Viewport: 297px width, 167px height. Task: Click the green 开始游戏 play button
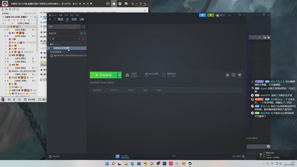[104, 75]
